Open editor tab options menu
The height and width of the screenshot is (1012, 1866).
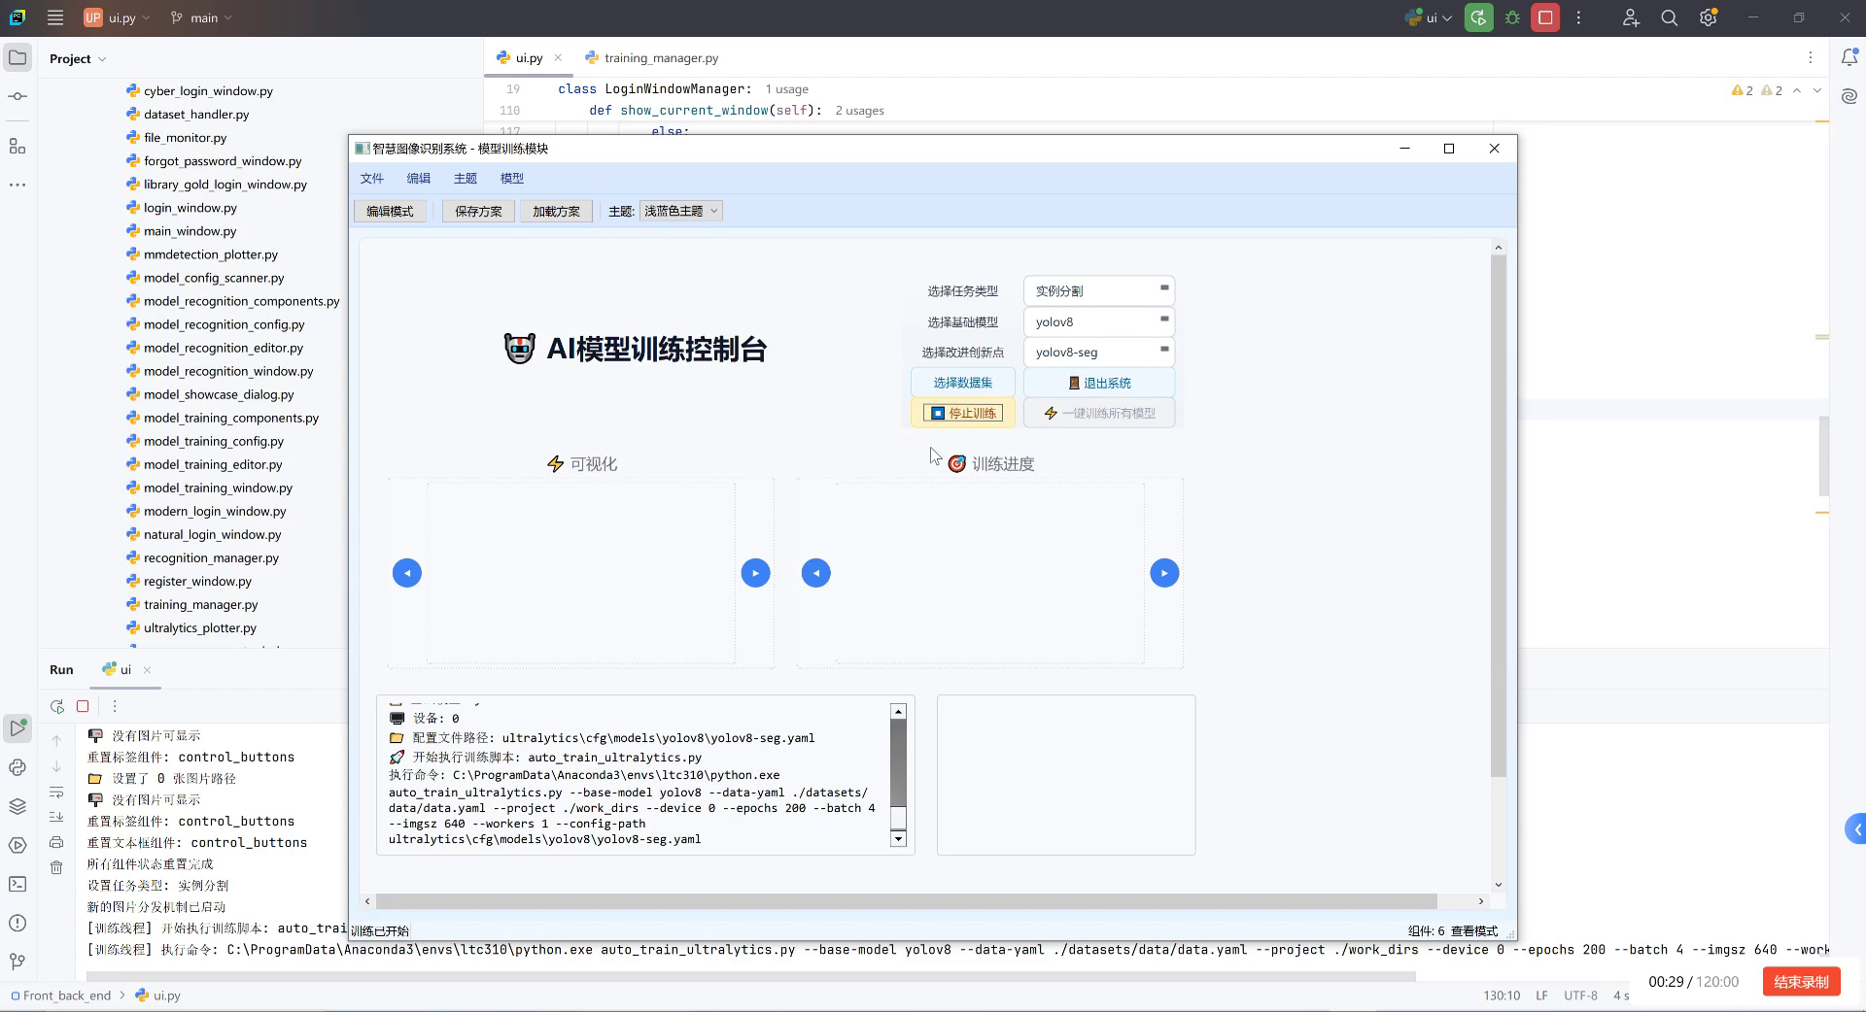(1811, 58)
